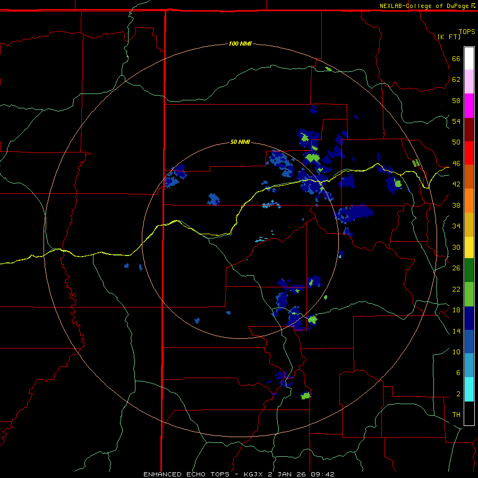Click the NEXLAB-College of DuPage label
This screenshot has height=478, width=478.
[x=424, y=6]
